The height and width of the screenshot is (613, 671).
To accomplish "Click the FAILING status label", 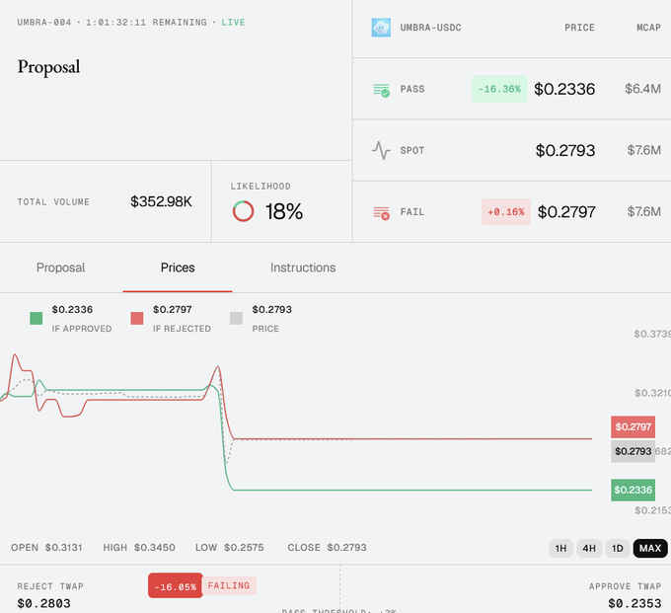I will tap(229, 585).
